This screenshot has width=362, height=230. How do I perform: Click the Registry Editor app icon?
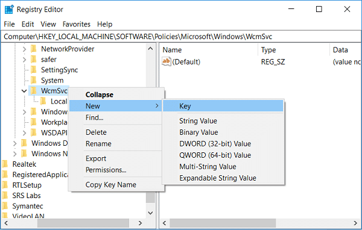(9, 10)
